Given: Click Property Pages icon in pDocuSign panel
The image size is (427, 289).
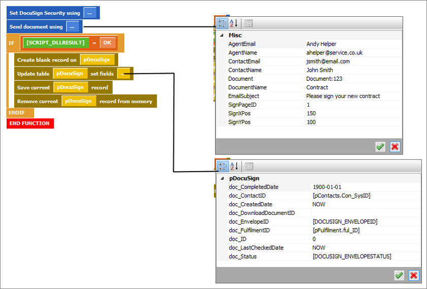Looking at the screenshot, I should click(249, 166).
